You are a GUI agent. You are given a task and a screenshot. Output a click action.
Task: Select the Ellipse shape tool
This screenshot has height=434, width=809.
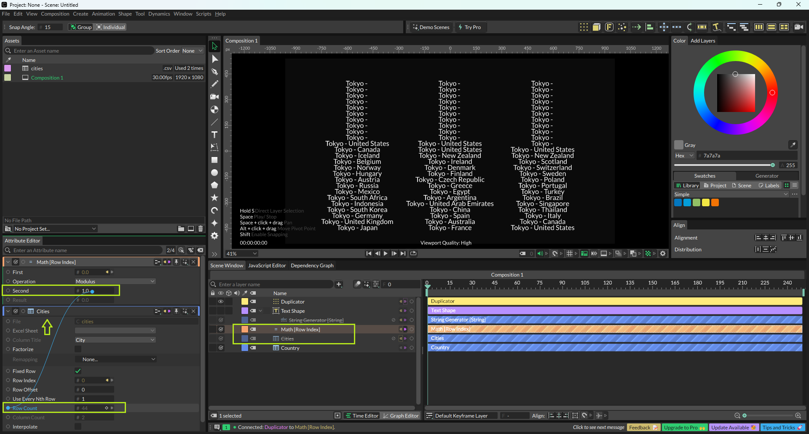214,173
